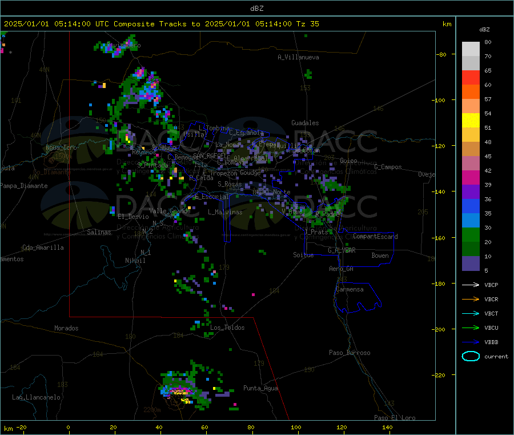Click the Lag.Llancanelo map label
This screenshot has width=514, height=435.
pyautogui.click(x=36, y=397)
